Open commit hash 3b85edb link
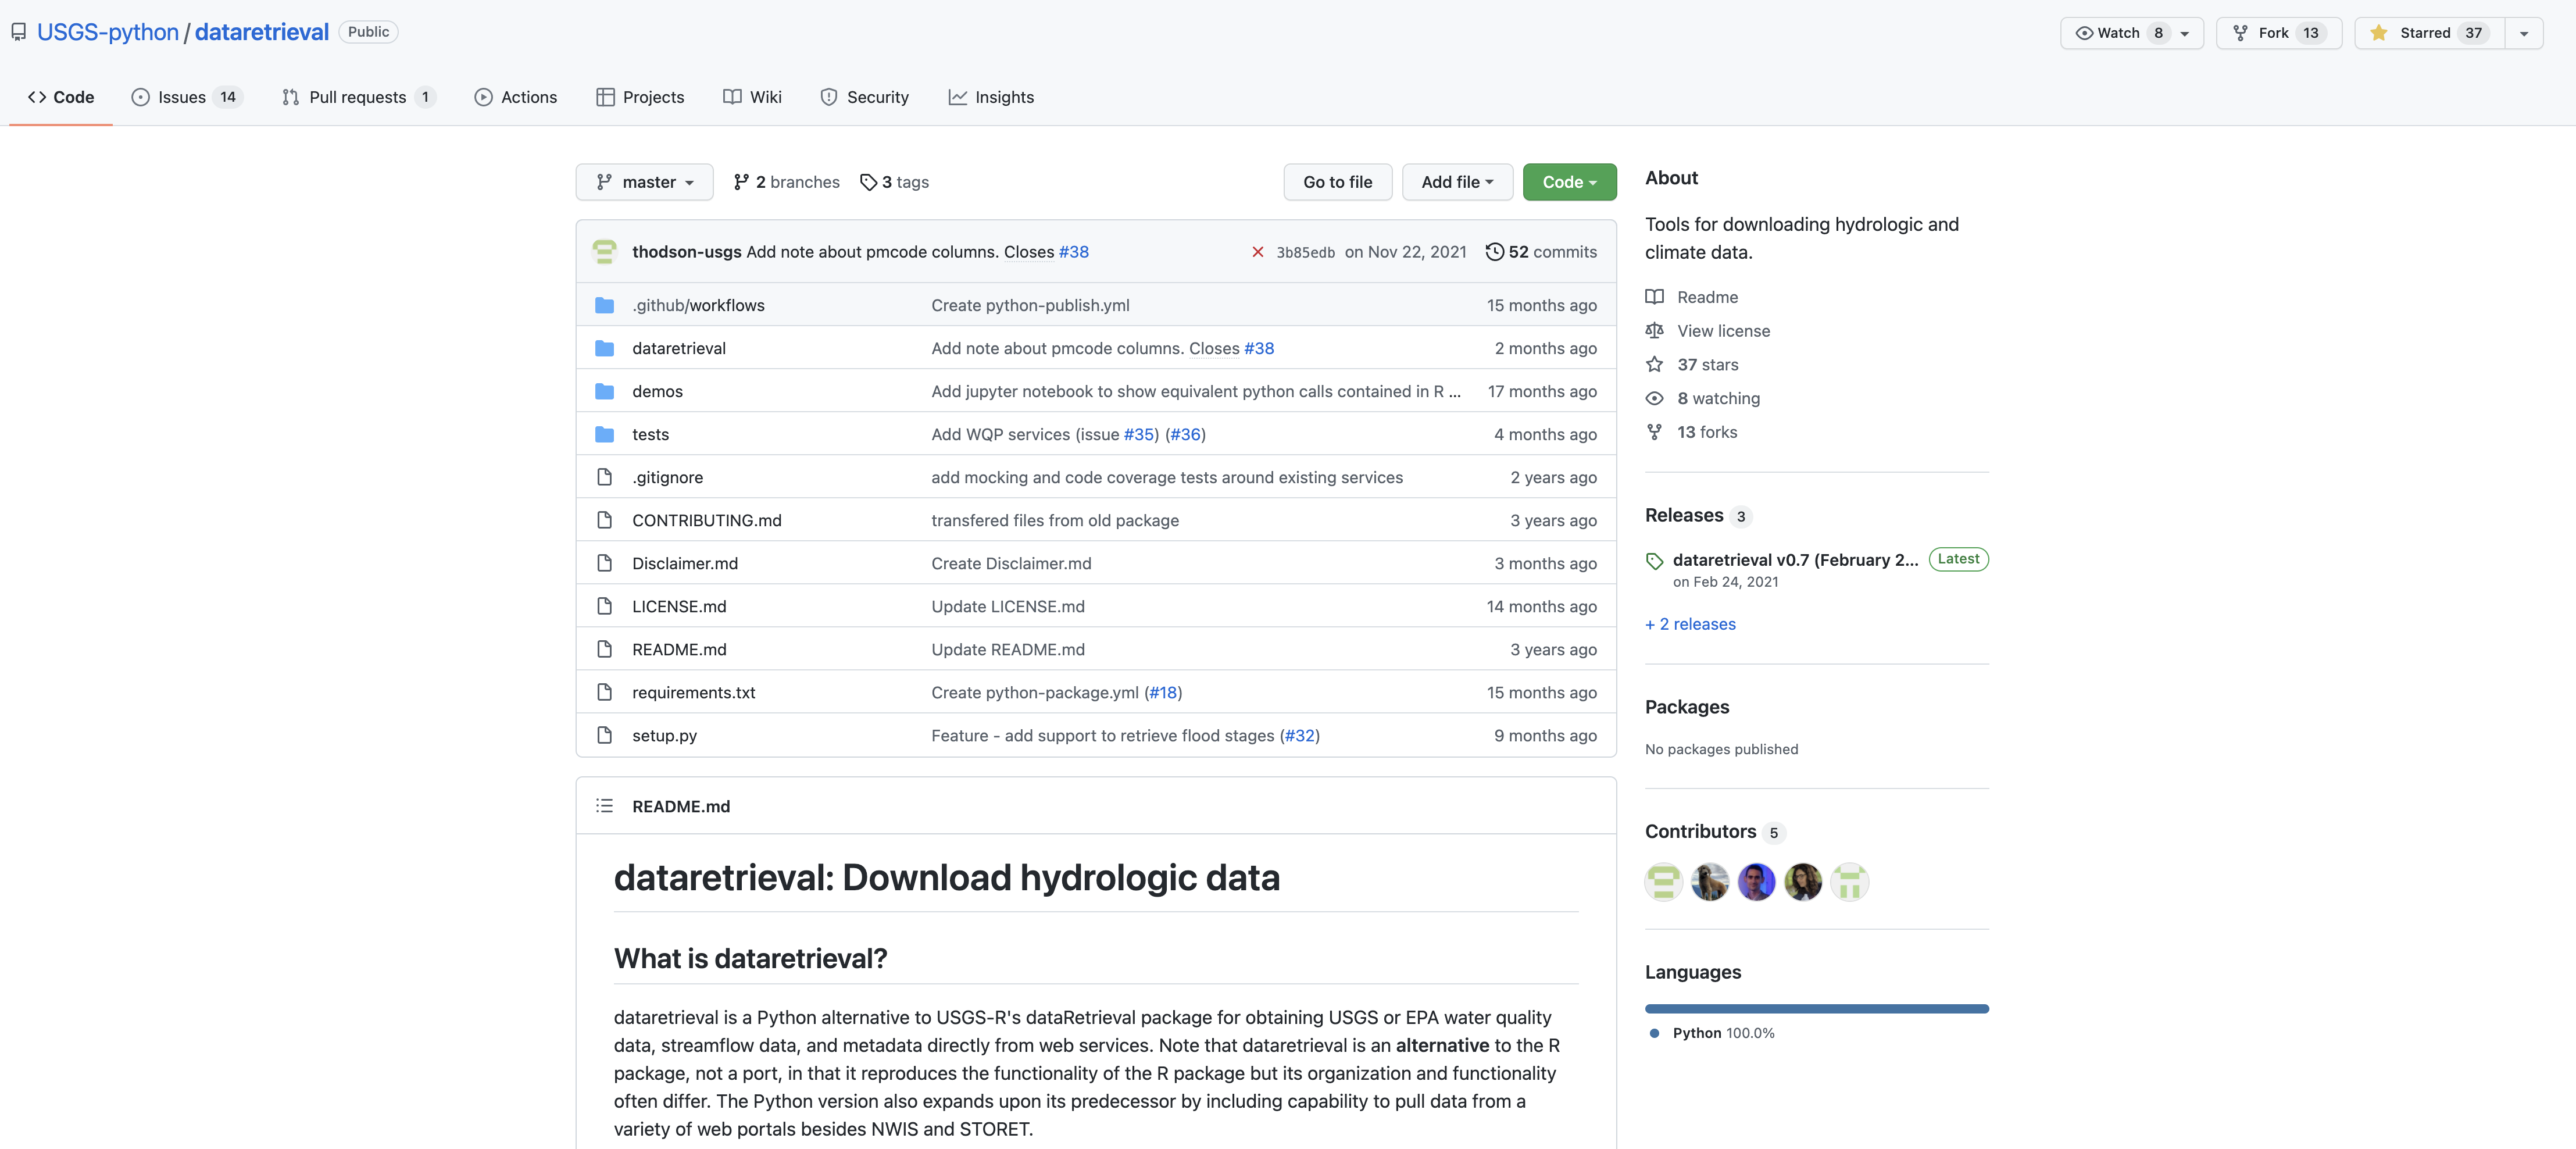Image resolution: width=2576 pixels, height=1149 pixels. point(1305,252)
